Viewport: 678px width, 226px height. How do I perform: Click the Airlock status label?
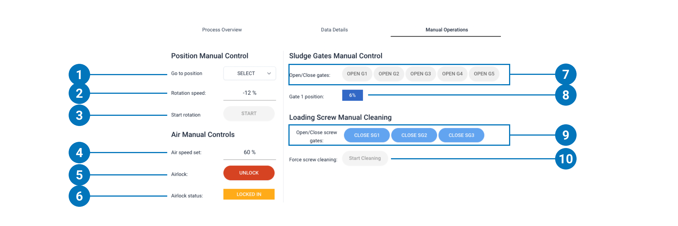[187, 196]
